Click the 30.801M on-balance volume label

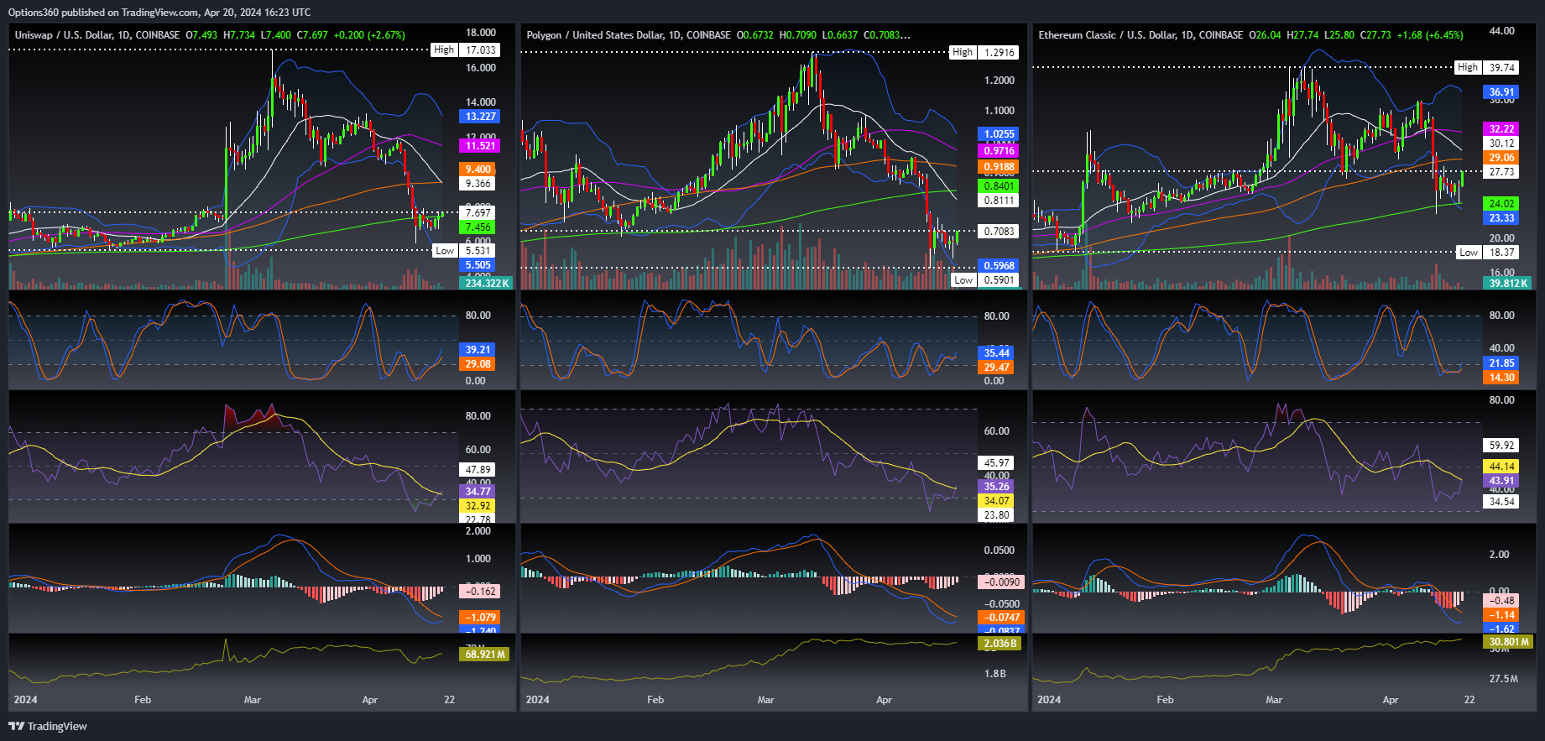1508,642
